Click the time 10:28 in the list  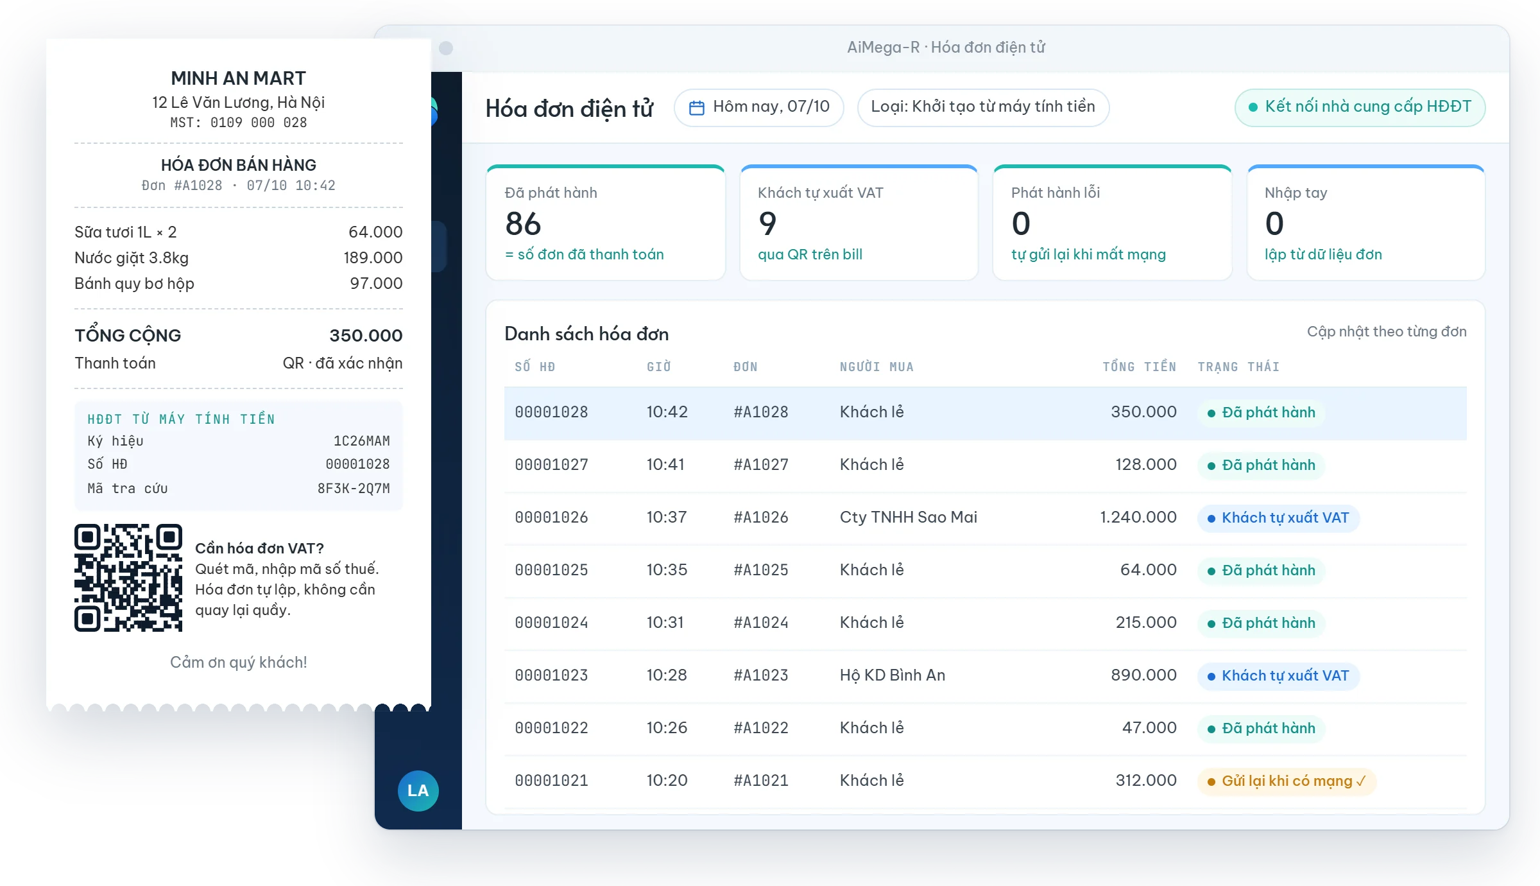coord(667,675)
